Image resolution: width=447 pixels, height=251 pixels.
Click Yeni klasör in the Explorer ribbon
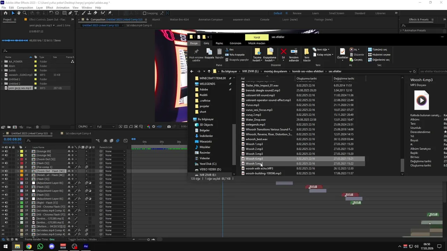pyautogui.click(x=307, y=55)
